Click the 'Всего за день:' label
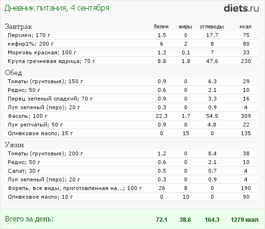This screenshot has width=265, height=229. (29, 219)
